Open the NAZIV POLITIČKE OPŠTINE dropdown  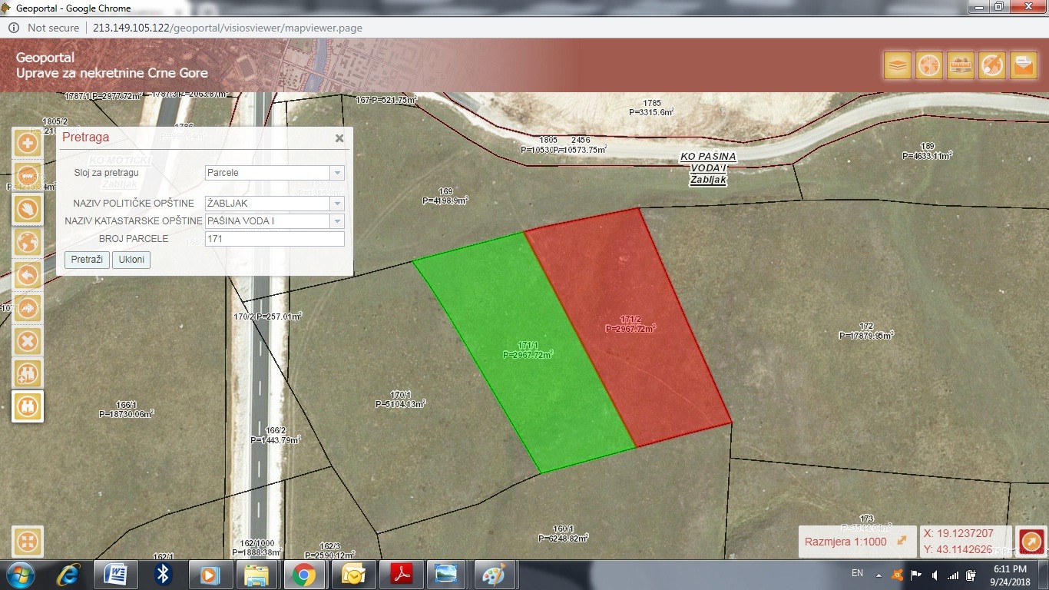336,204
